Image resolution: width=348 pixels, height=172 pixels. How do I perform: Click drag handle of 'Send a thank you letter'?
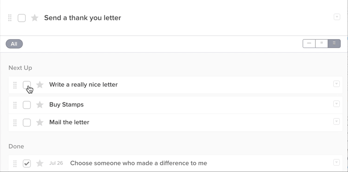pos(10,18)
